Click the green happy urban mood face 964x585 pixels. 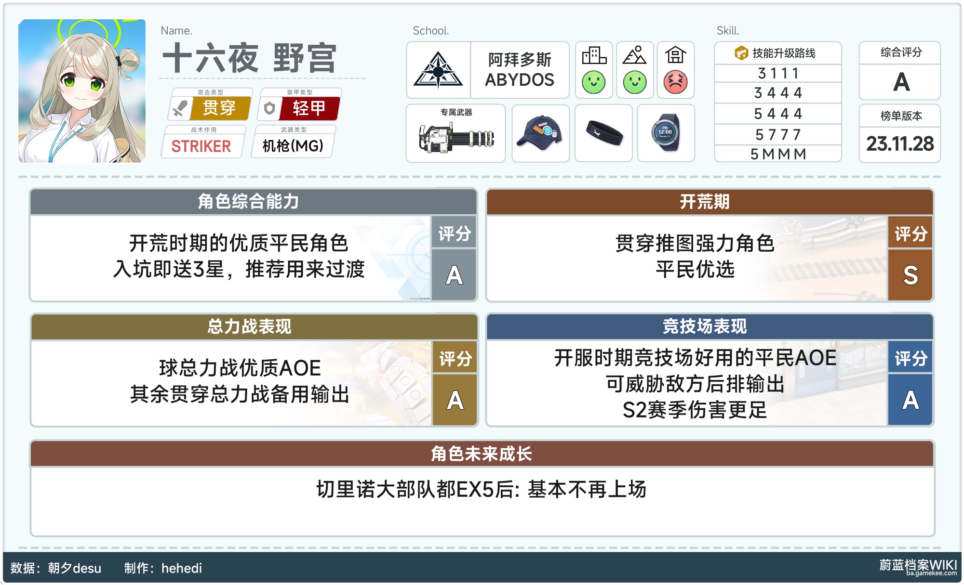(594, 82)
